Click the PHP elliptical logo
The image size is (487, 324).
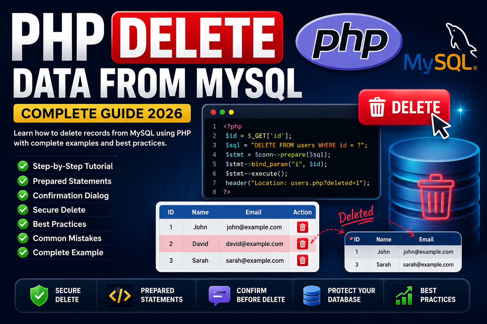(349, 41)
